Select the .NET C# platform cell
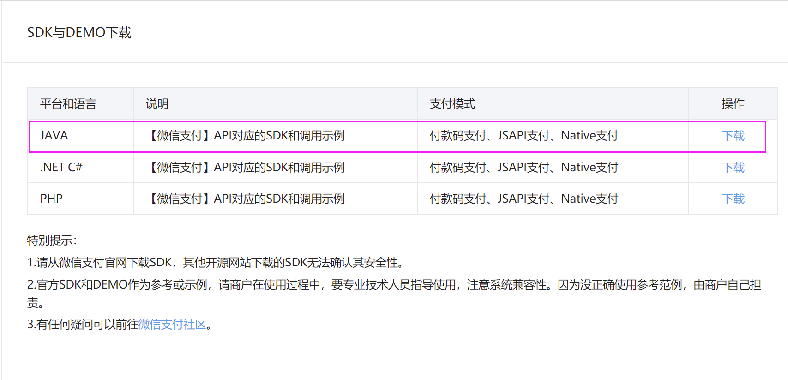Viewport: 788px width, 380px height. (81, 167)
